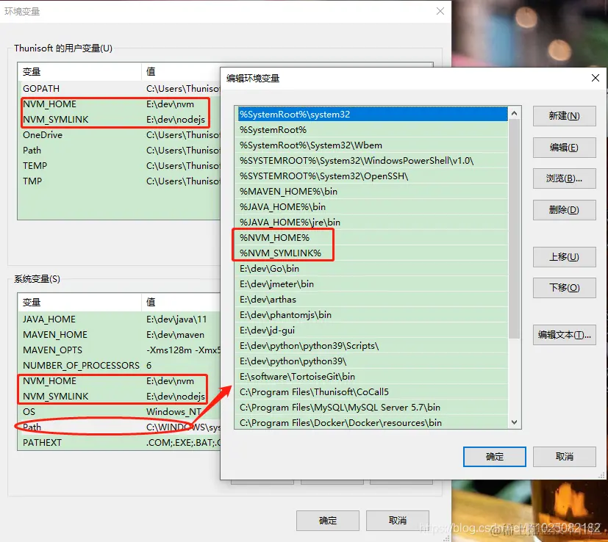
Task: Confirm edit dialog with 确定
Action: 494,457
